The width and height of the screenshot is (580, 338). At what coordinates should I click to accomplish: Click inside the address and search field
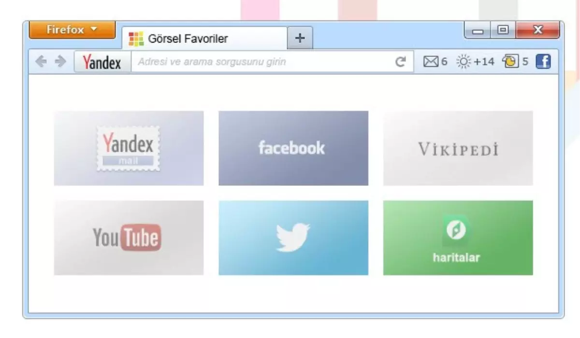pos(261,61)
